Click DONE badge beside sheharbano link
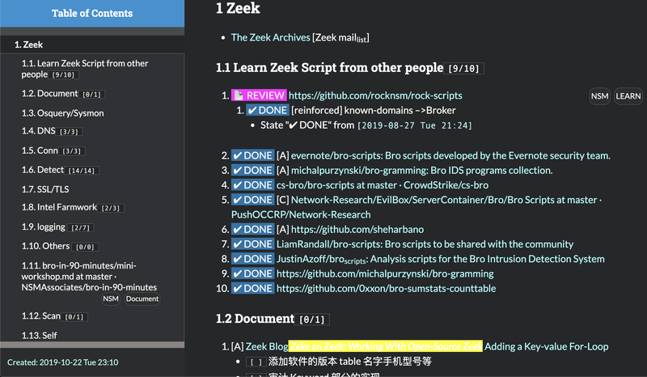The width and height of the screenshot is (647, 377). click(x=252, y=229)
